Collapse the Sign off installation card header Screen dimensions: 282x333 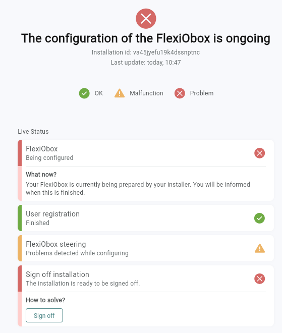tap(146, 279)
